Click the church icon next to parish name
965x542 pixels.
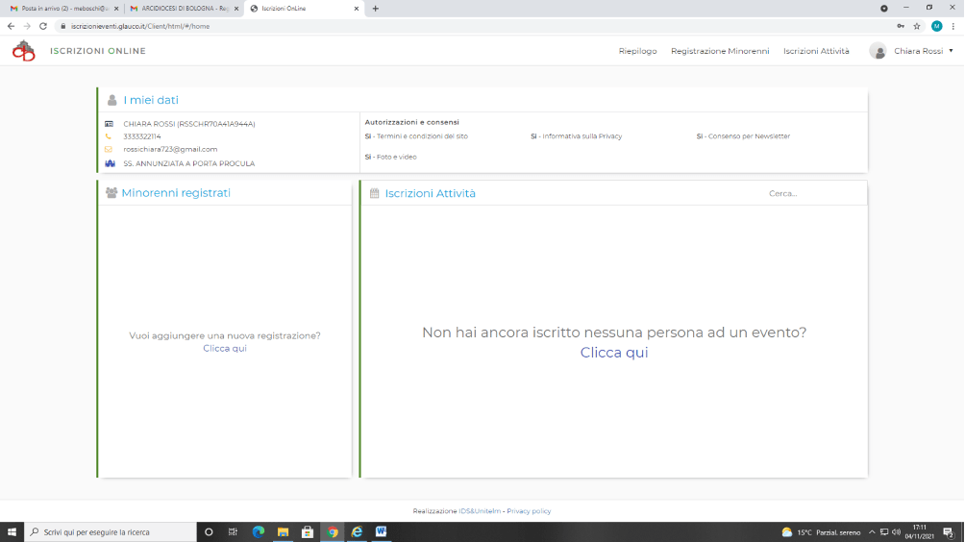[109, 163]
